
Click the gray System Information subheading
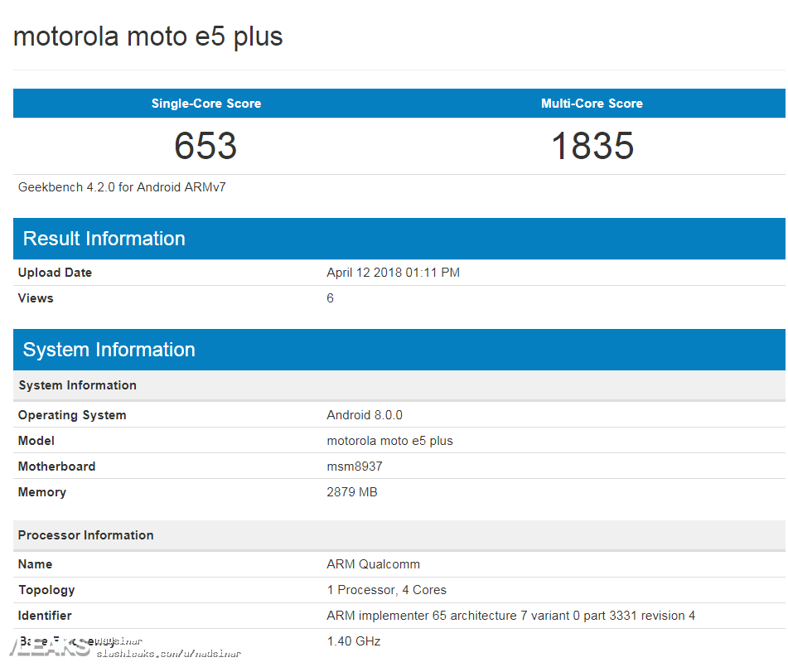point(77,385)
